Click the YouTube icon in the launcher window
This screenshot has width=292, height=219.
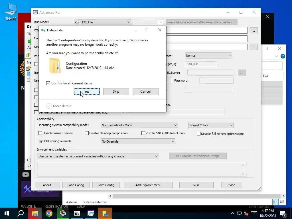[x=25, y=175]
